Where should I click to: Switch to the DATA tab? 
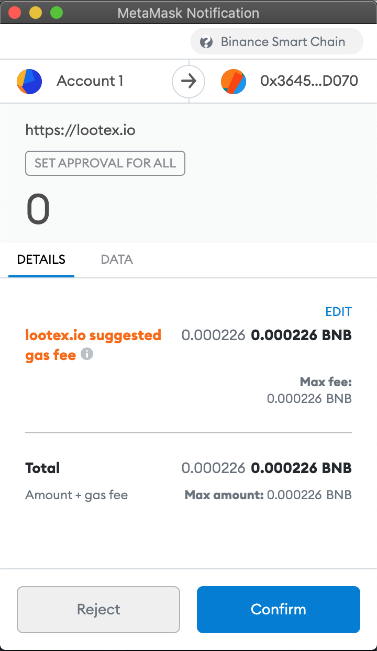point(117,260)
